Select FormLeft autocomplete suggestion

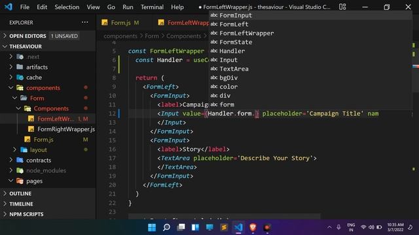(310, 24)
